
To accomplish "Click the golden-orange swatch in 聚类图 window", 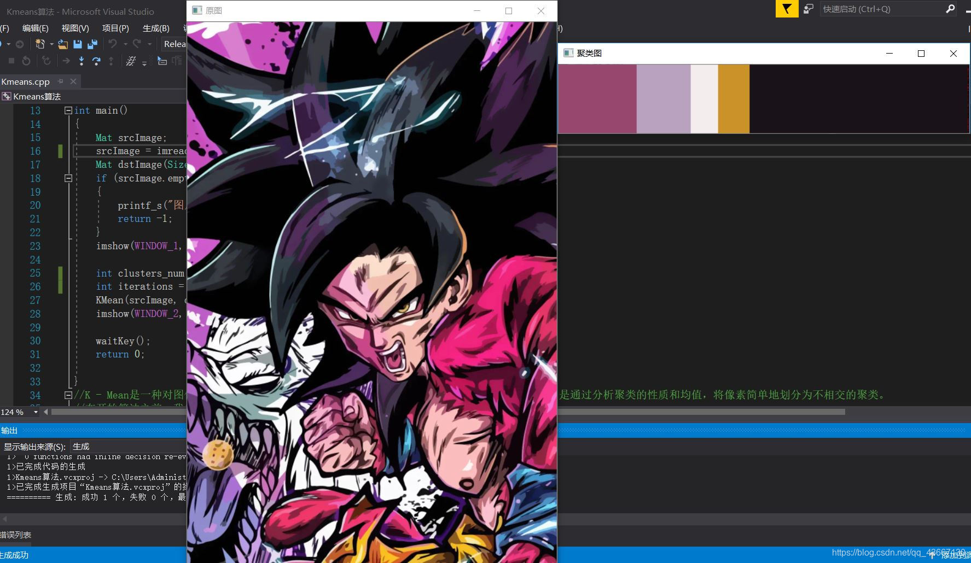I will pos(734,99).
